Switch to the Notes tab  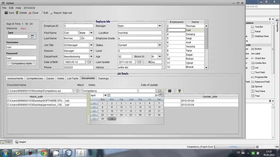click(60, 78)
